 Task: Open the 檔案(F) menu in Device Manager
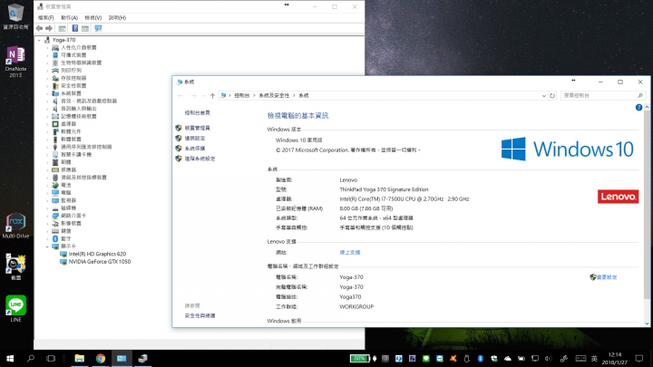(x=46, y=17)
